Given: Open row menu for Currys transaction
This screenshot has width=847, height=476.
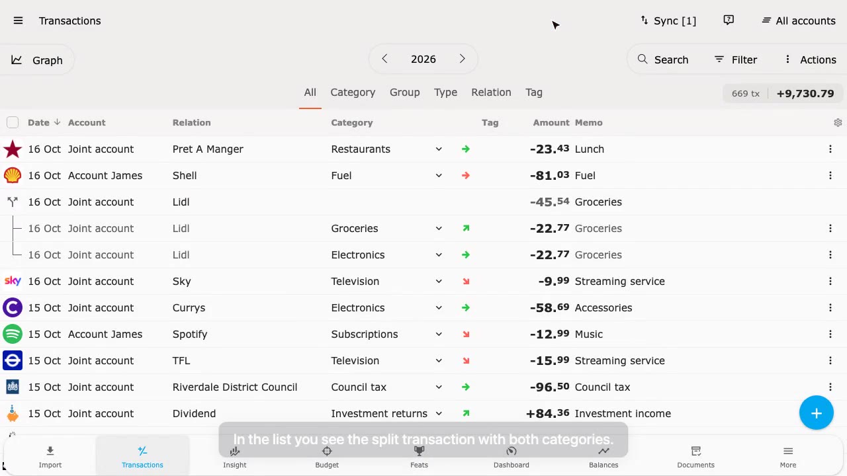Looking at the screenshot, I should coord(830,307).
